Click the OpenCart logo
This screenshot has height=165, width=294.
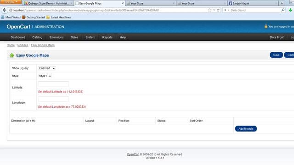18,27
